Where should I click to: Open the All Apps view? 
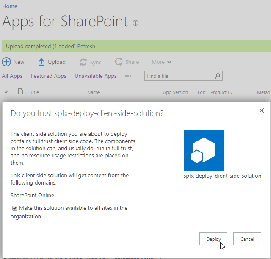click(12, 76)
